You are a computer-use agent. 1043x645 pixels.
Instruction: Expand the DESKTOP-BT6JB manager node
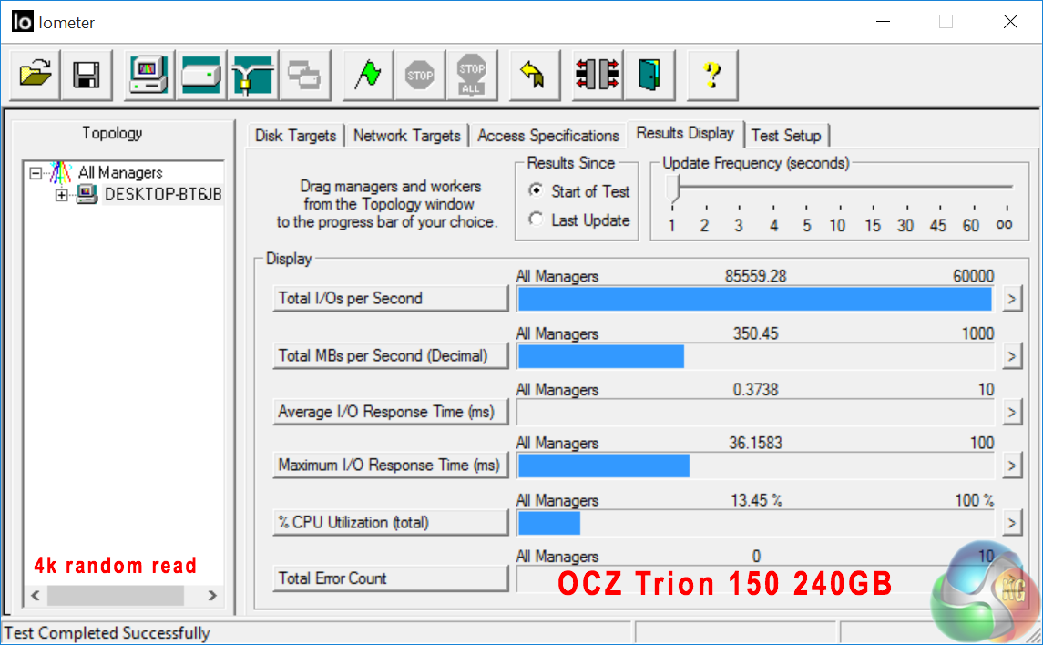[61, 195]
